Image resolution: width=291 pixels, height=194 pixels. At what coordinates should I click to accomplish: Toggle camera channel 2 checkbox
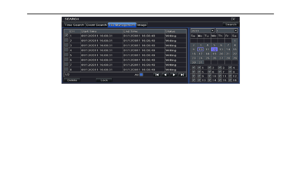pyautogui.click(x=210, y=68)
